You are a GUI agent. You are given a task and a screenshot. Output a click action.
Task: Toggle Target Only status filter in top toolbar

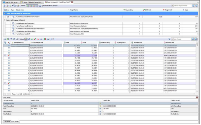(33, 6)
